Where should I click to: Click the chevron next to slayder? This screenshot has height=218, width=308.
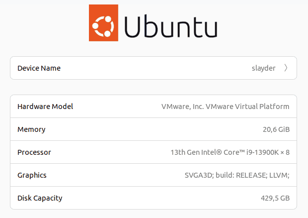(286, 68)
